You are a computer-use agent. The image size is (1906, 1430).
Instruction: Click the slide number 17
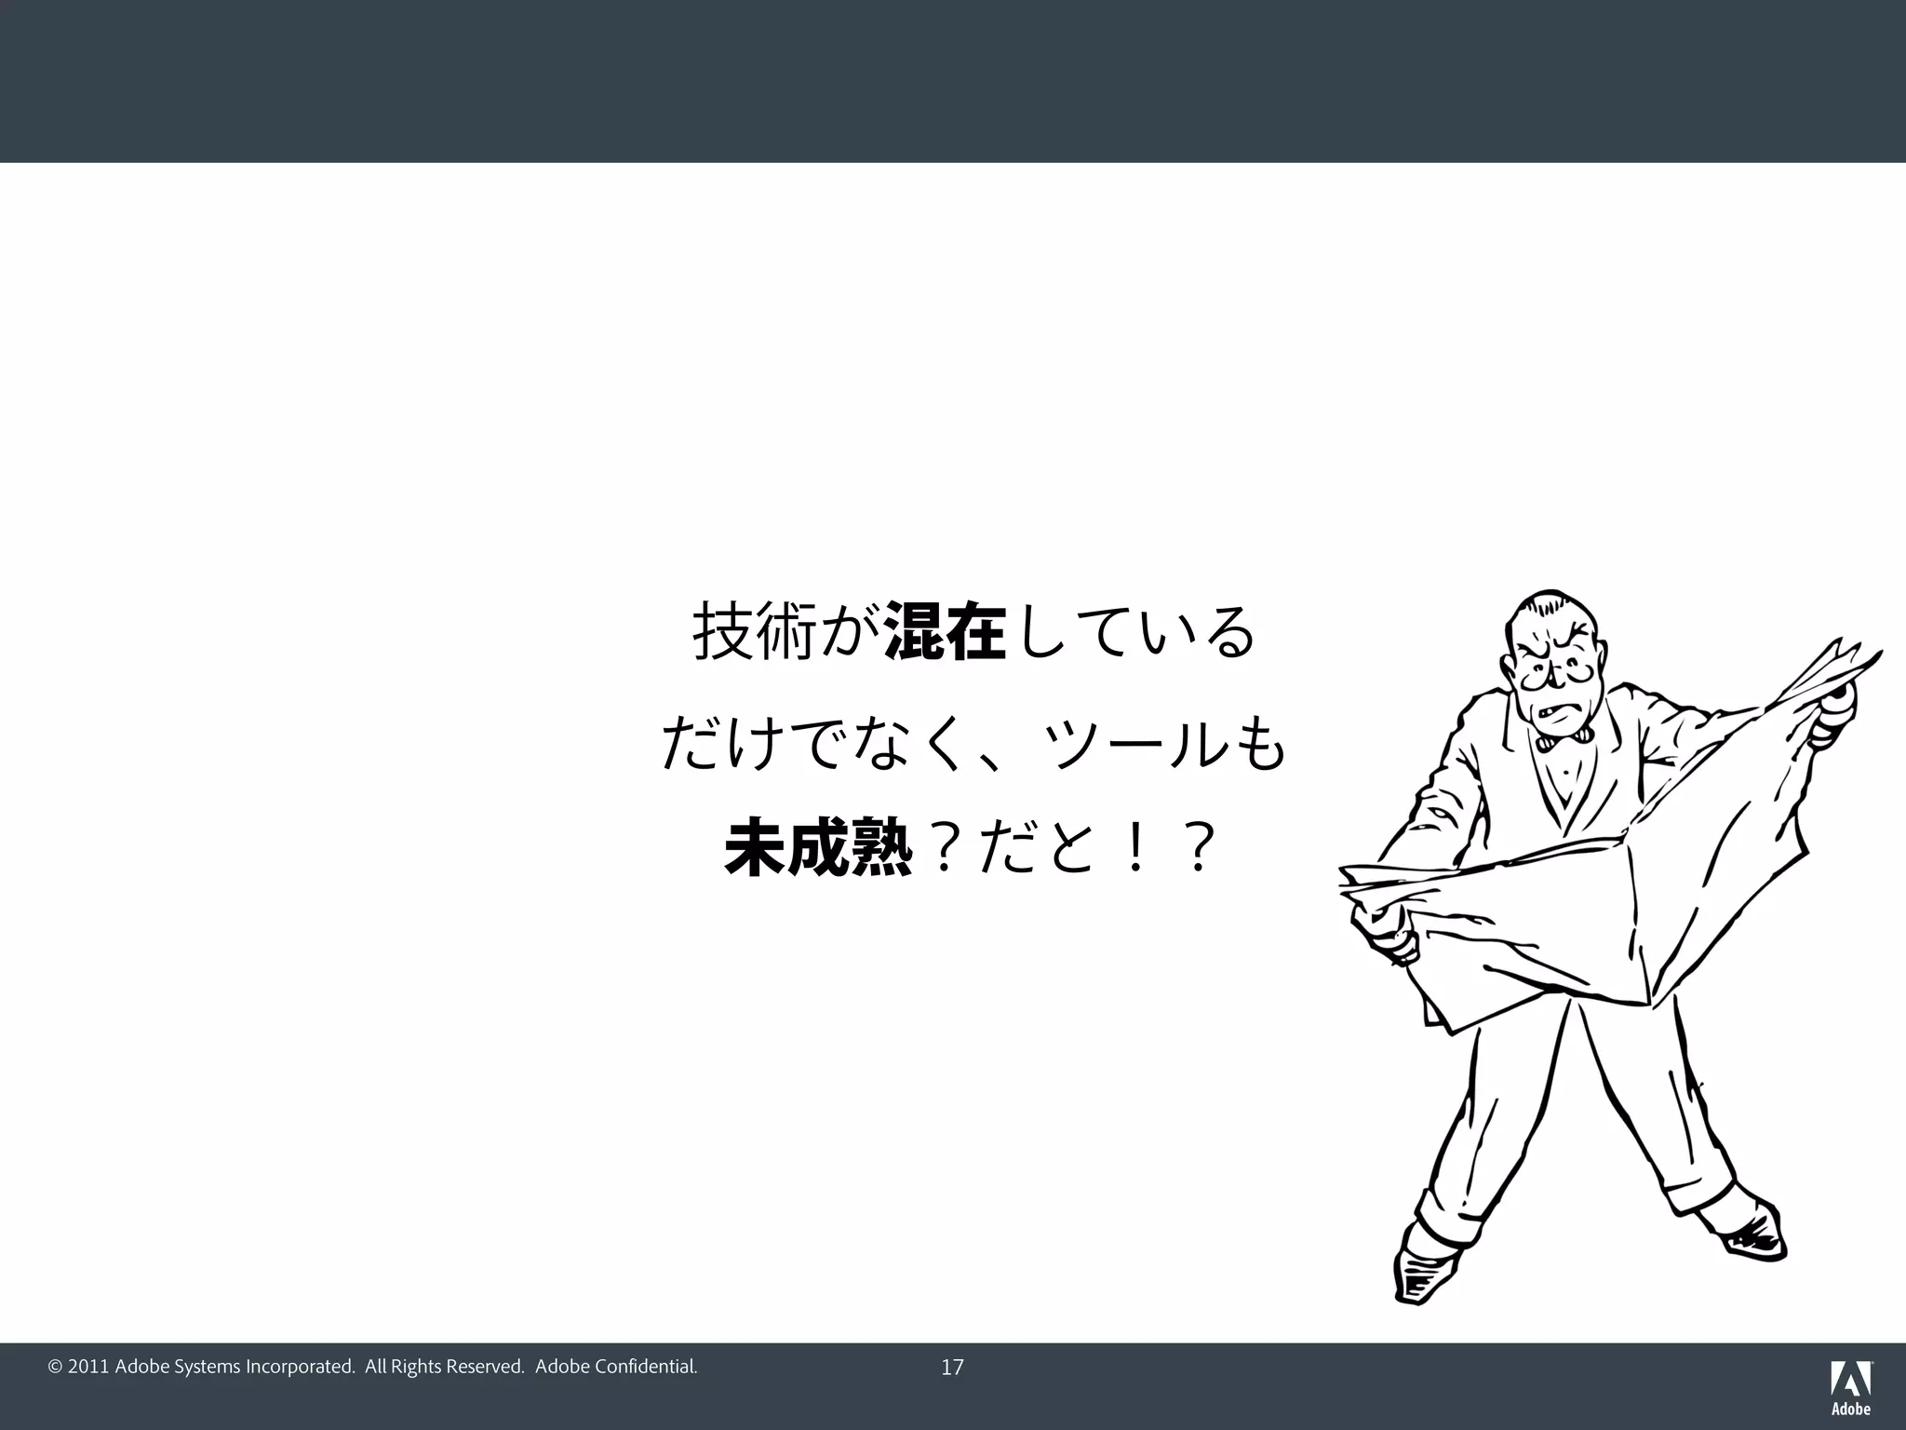coord(952,1368)
